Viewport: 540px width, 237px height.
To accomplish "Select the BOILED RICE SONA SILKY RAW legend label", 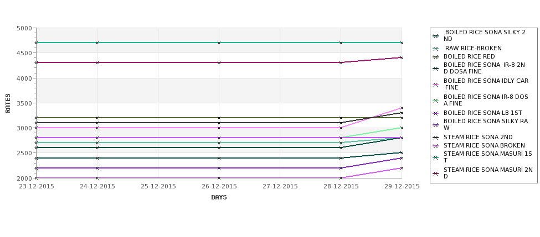I will point(486,125).
